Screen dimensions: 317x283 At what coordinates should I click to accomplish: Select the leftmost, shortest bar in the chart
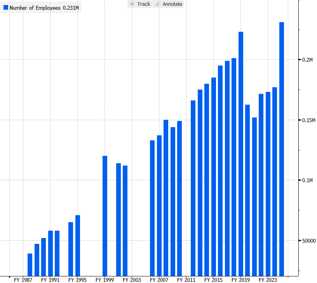point(30,264)
